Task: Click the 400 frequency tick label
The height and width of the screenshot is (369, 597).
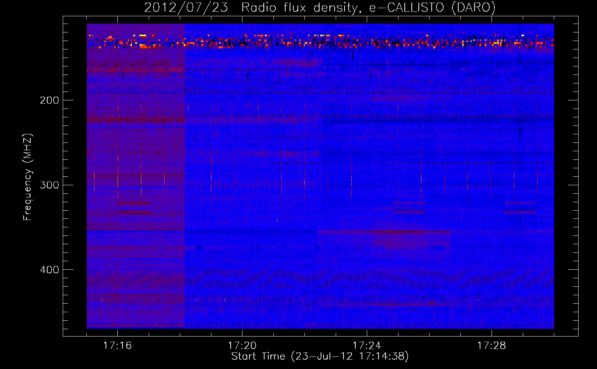Action: point(49,270)
